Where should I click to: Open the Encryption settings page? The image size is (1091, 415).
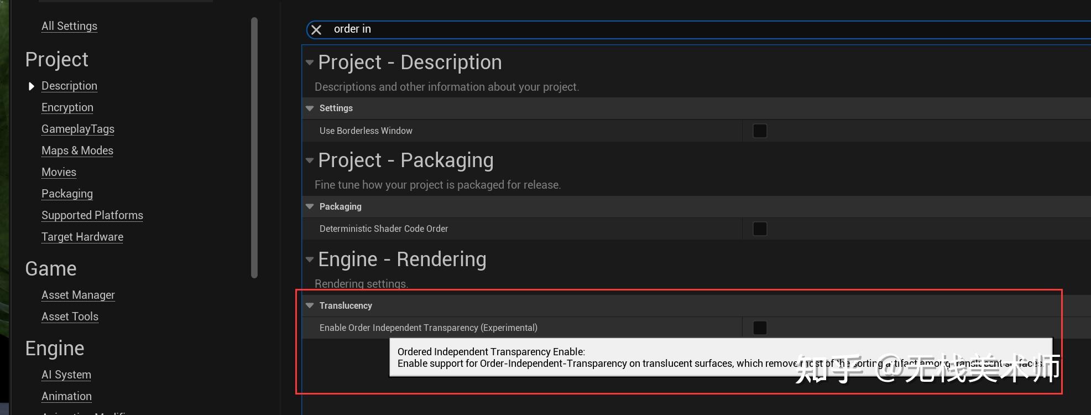pos(67,107)
